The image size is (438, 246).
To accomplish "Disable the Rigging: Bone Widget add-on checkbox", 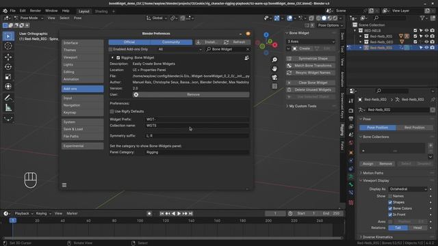I will pos(118,57).
